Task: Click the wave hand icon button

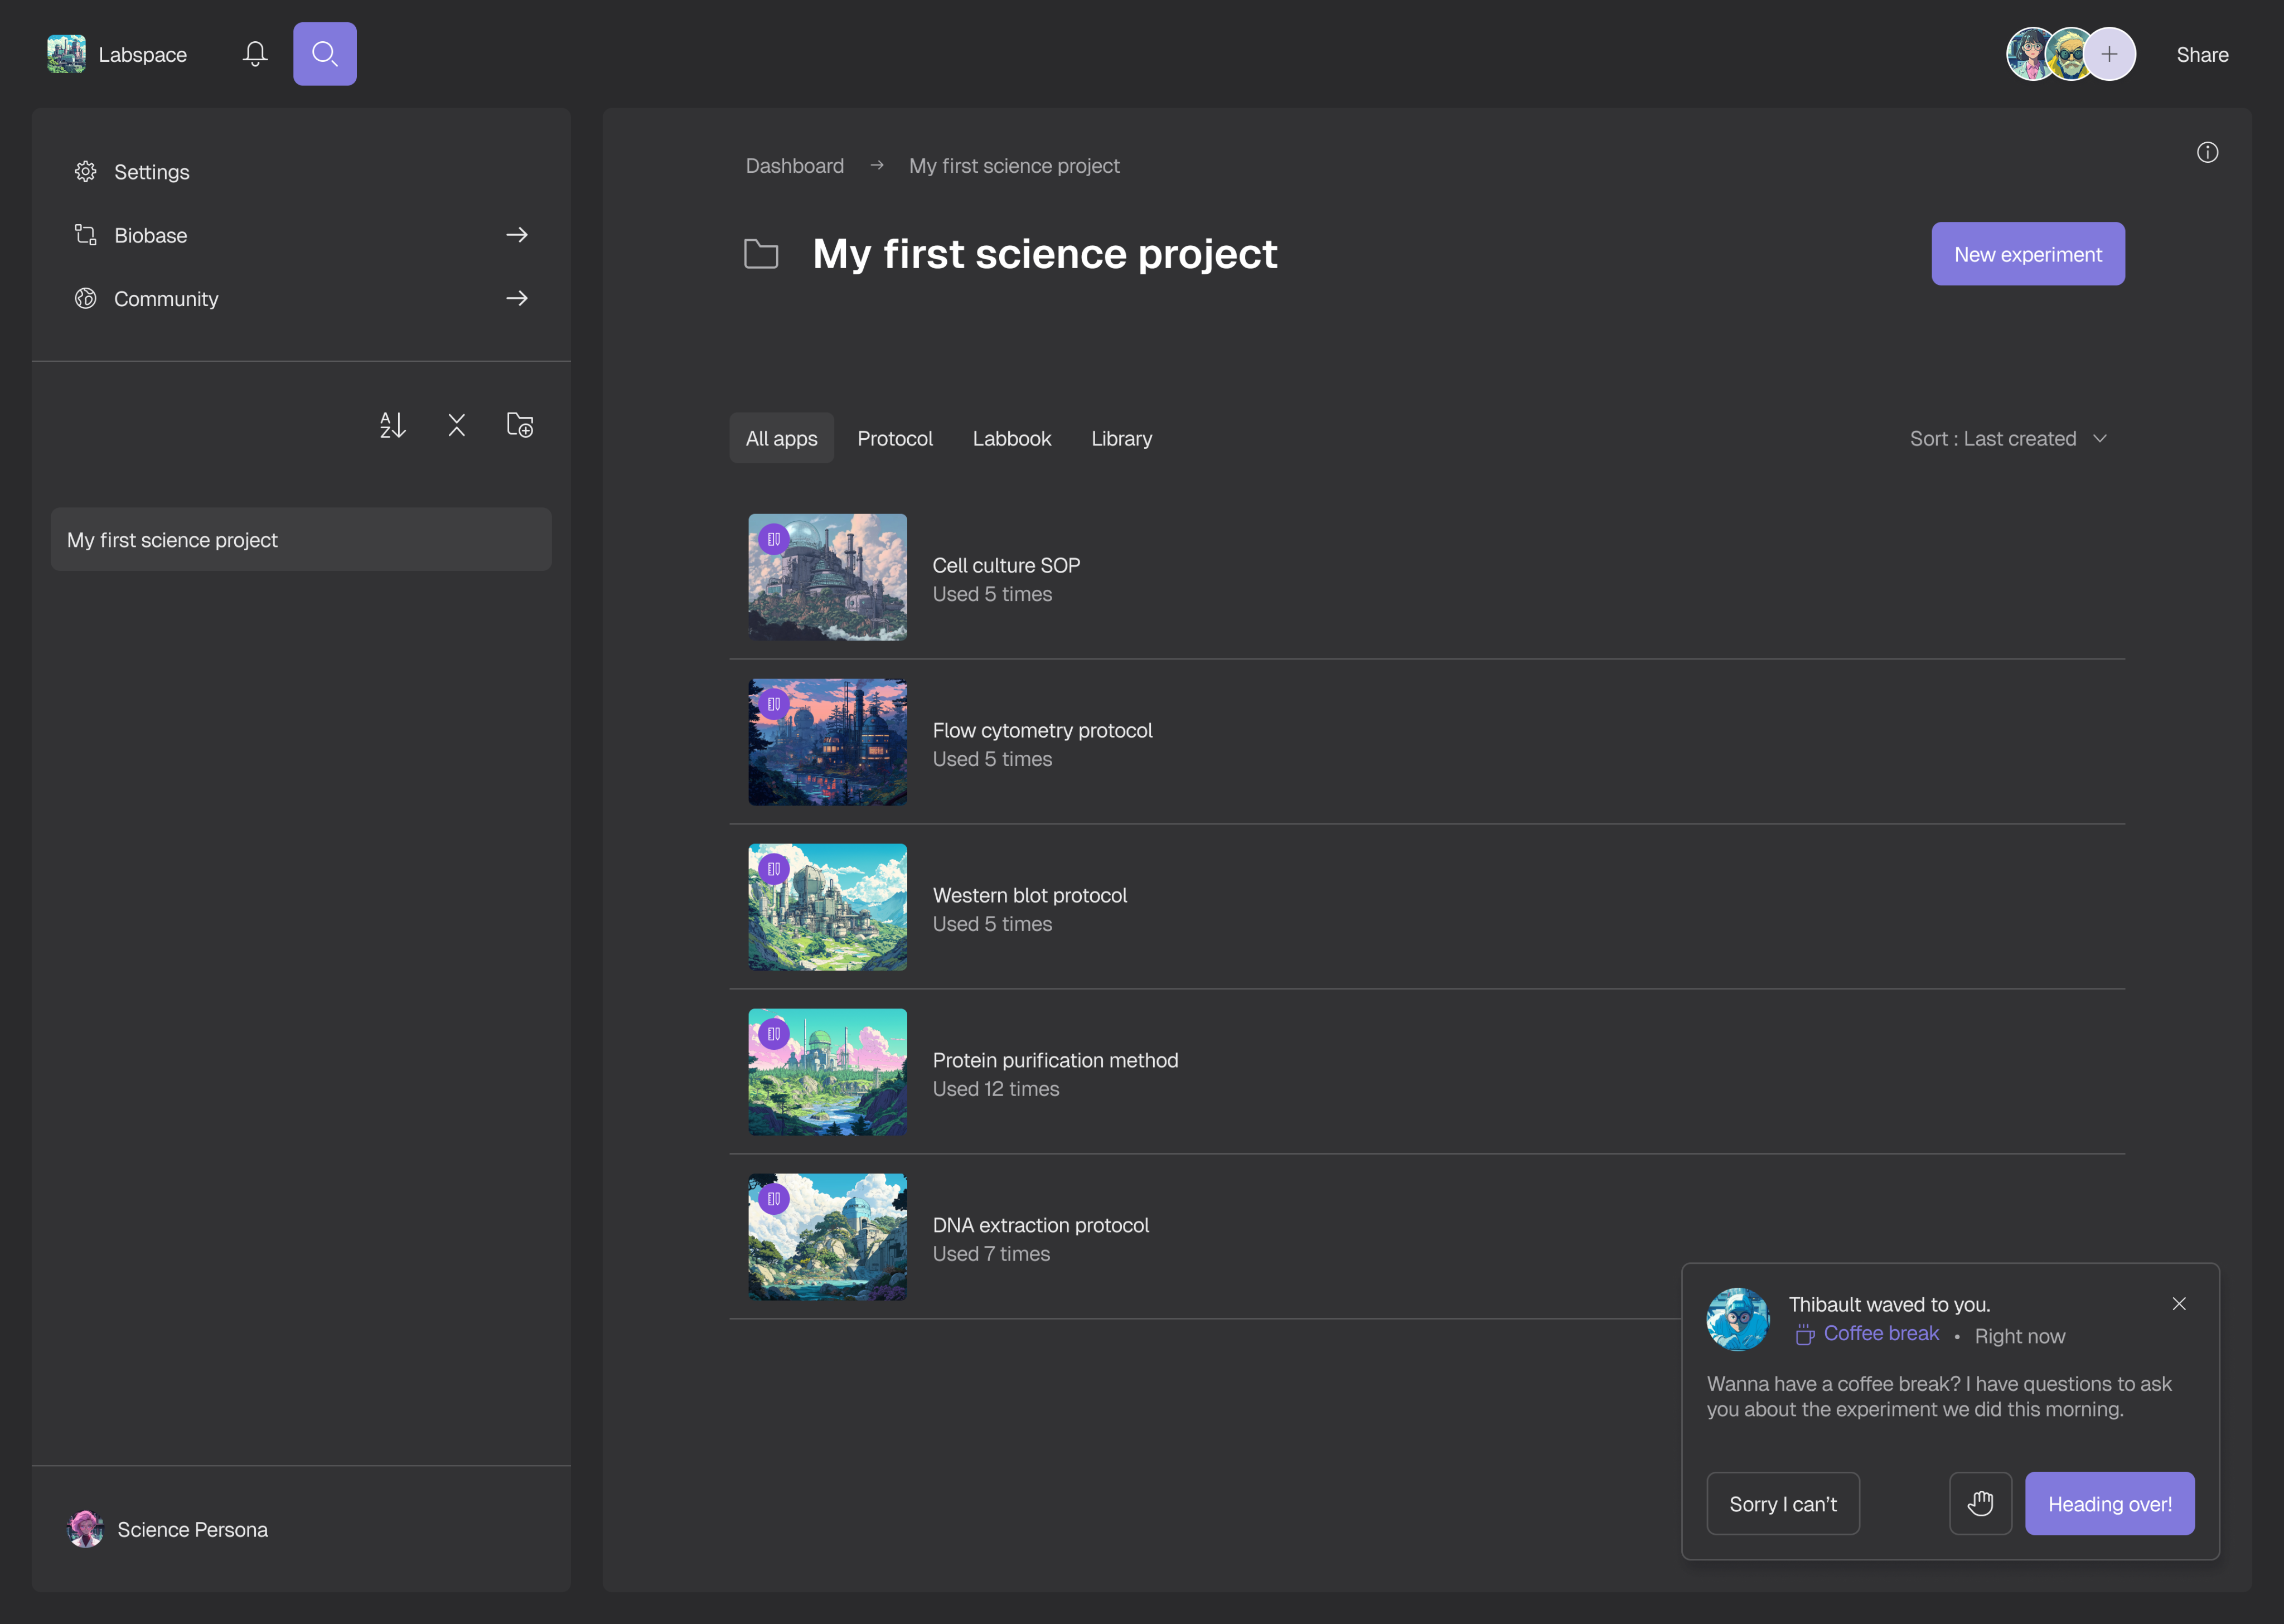Action: 1980,1503
